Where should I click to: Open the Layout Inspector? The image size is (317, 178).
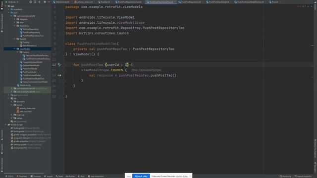pos(303,176)
